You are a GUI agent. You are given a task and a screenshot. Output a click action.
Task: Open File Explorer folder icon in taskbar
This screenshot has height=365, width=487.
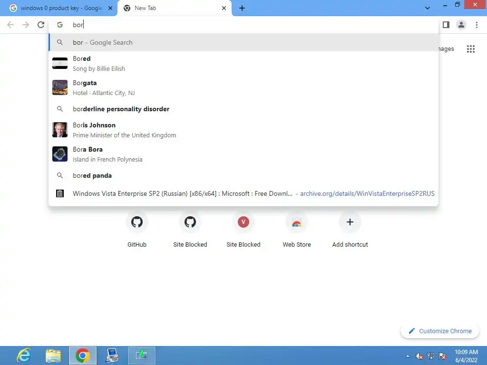pos(53,355)
